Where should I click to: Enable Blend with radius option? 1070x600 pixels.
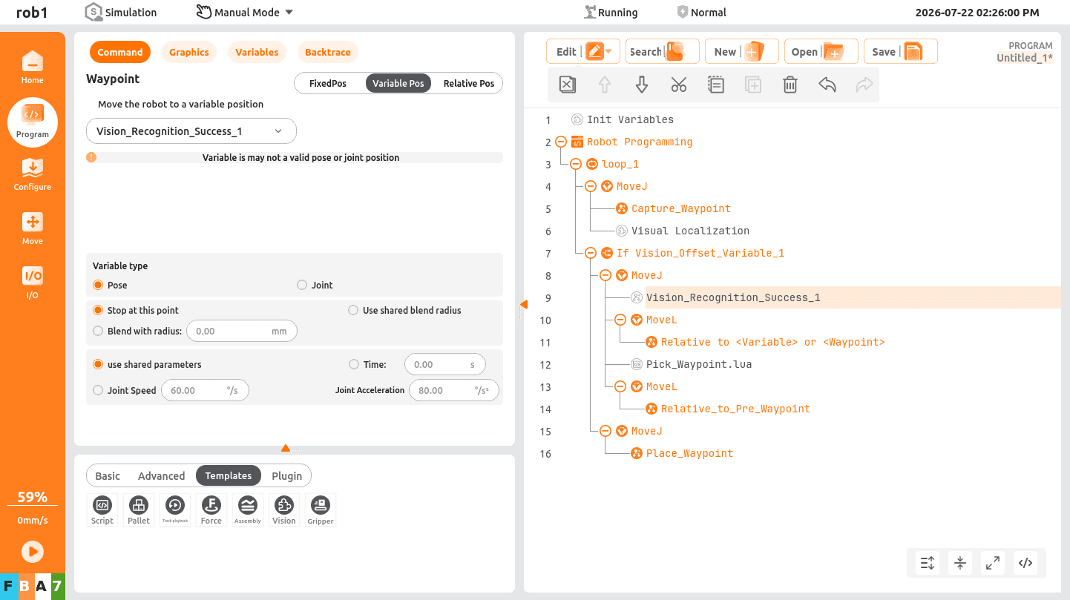[98, 331]
